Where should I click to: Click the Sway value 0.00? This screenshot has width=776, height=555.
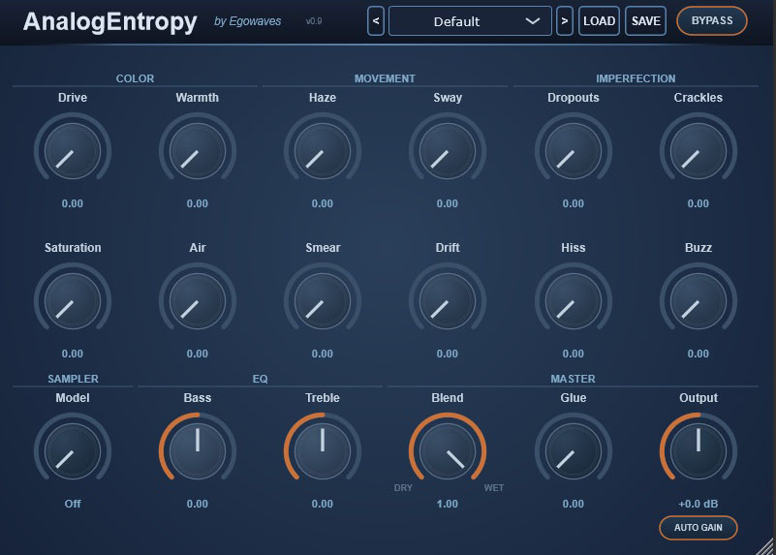click(x=448, y=203)
